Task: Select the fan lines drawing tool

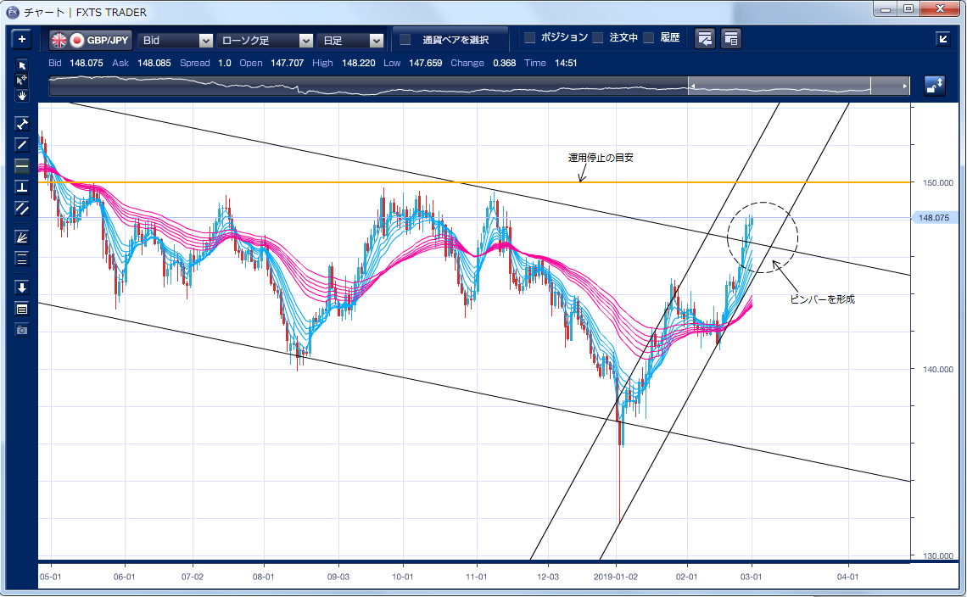Action: tap(21, 237)
